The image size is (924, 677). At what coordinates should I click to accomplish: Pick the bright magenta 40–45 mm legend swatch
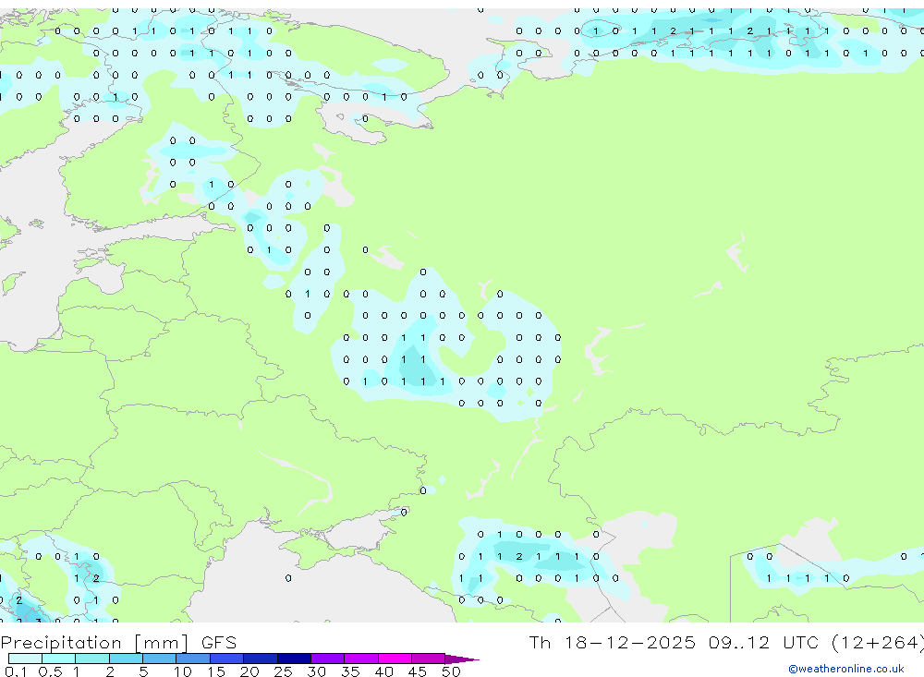(395, 659)
